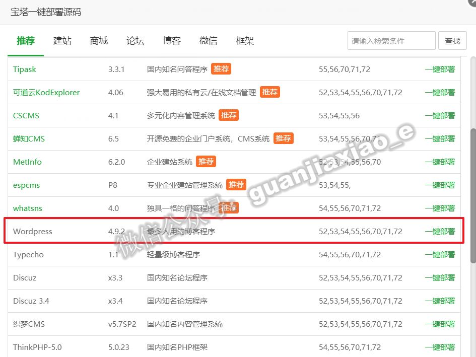
Task: Select the 博客 tab
Action: (x=172, y=41)
